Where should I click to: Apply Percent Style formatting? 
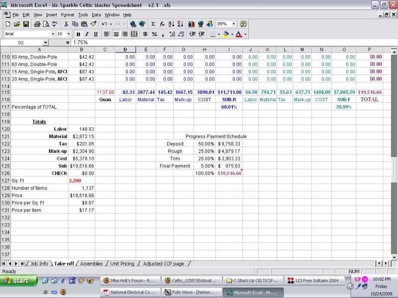(154, 34)
